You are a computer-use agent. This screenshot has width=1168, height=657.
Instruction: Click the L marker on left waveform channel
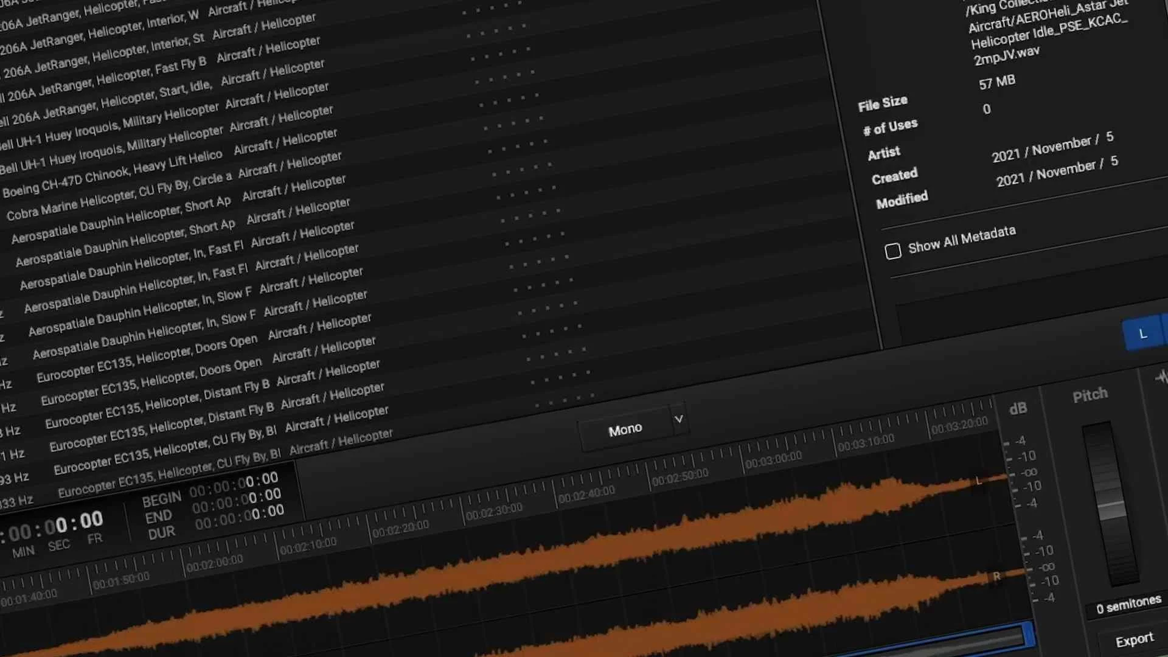[x=978, y=481]
